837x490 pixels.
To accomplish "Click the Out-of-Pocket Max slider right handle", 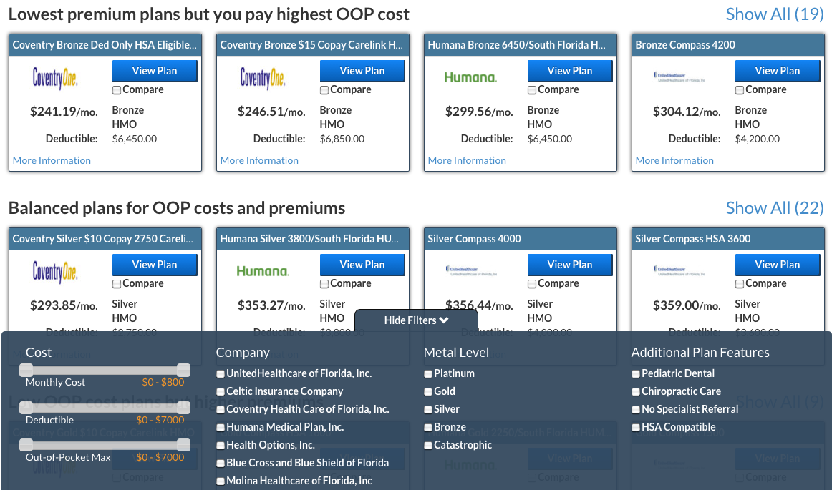I will [x=183, y=445].
